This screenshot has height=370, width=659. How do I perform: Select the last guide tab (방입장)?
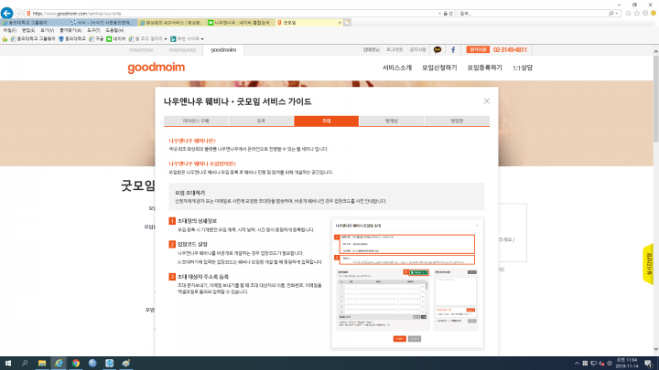tap(457, 121)
